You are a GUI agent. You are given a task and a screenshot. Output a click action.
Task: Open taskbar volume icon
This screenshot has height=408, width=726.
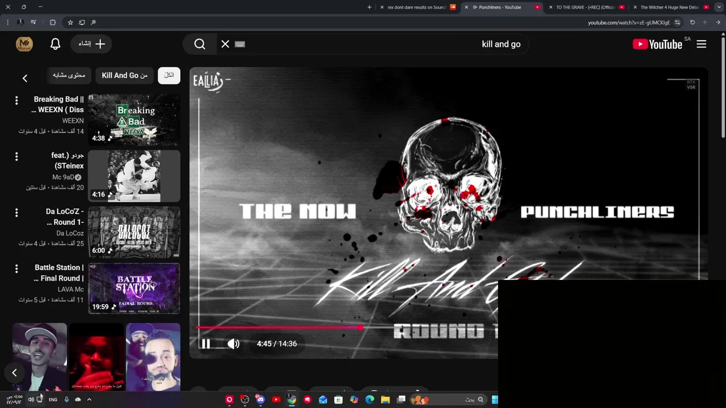pos(31,399)
